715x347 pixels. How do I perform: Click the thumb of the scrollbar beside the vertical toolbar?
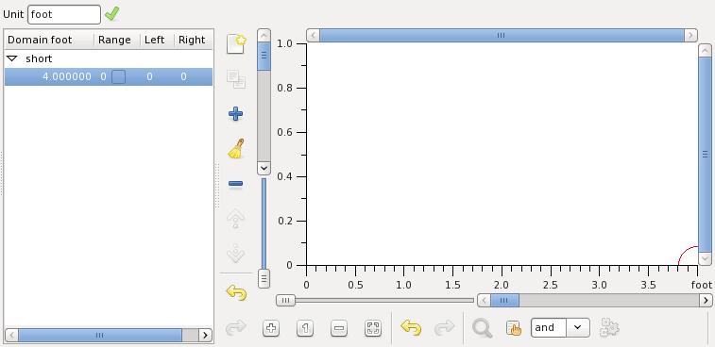264,56
